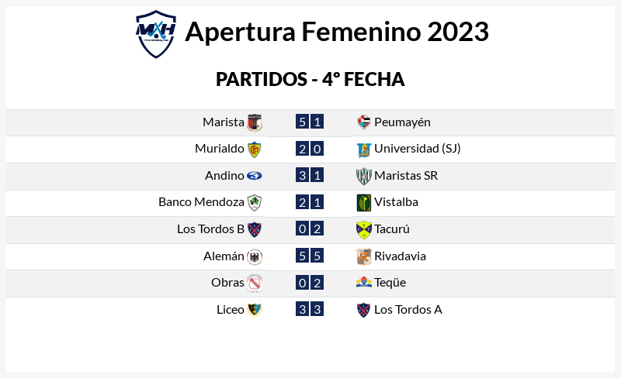Click Rivadavia's score of 5
Viewport: 621px width, 378px height.
click(317, 256)
